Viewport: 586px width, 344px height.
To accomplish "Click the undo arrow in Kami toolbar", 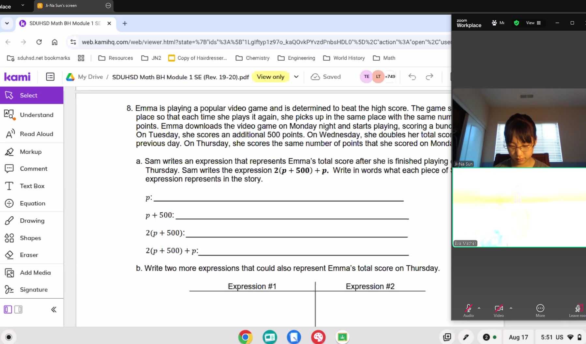I will [412, 77].
